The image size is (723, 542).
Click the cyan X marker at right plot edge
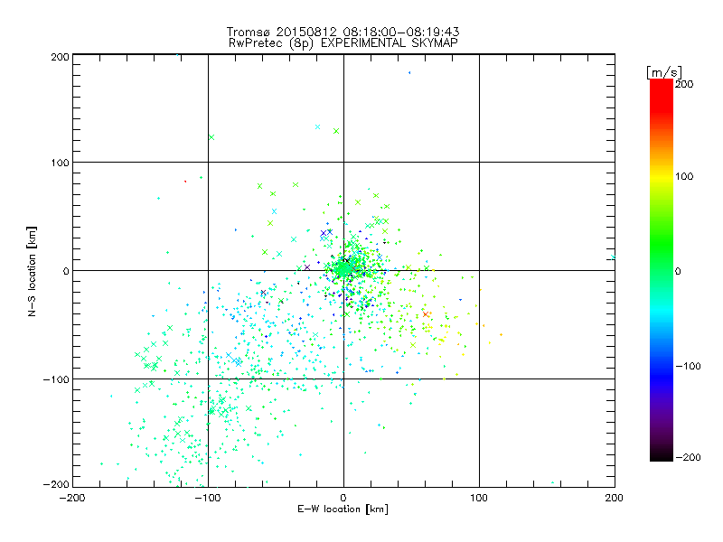click(613, 257)
